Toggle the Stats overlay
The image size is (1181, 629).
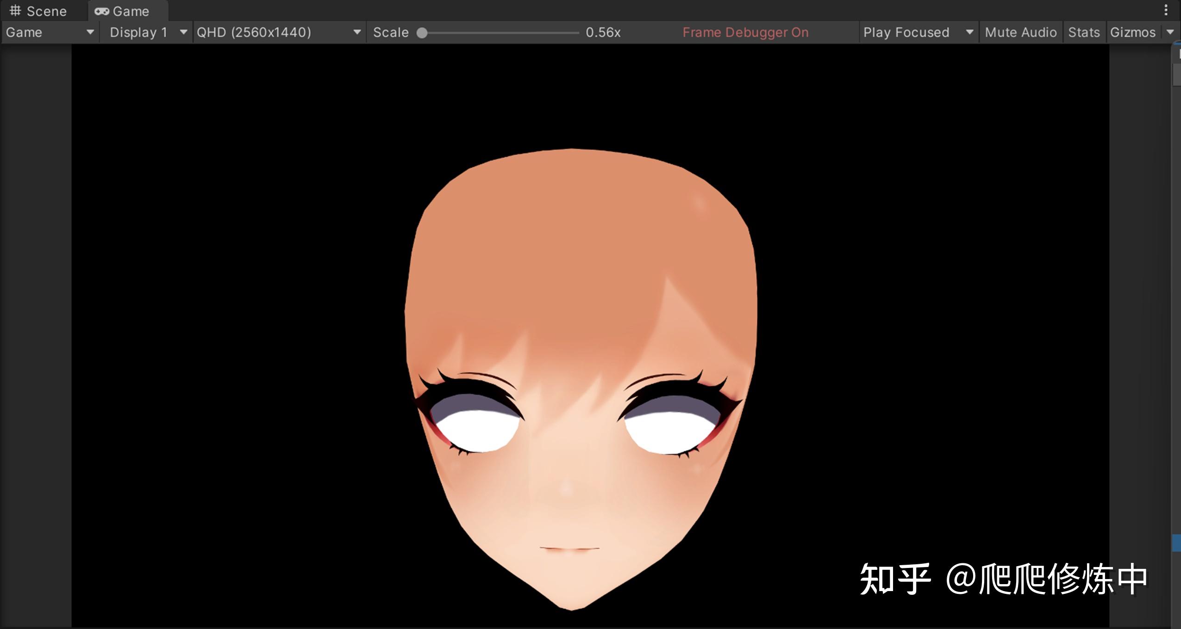[x=1083, y=32]
